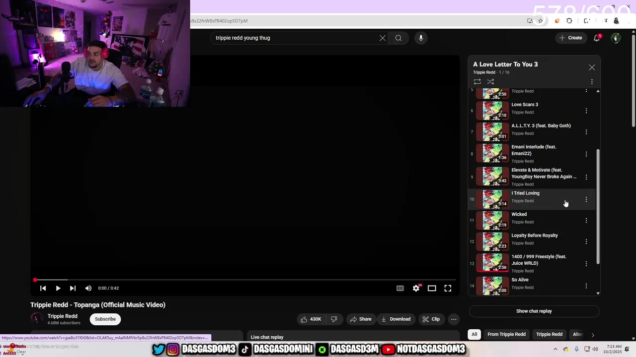The image size is (636, 357).
Task: Download the video
Action: pyautogui.click(x=396, y=319)
